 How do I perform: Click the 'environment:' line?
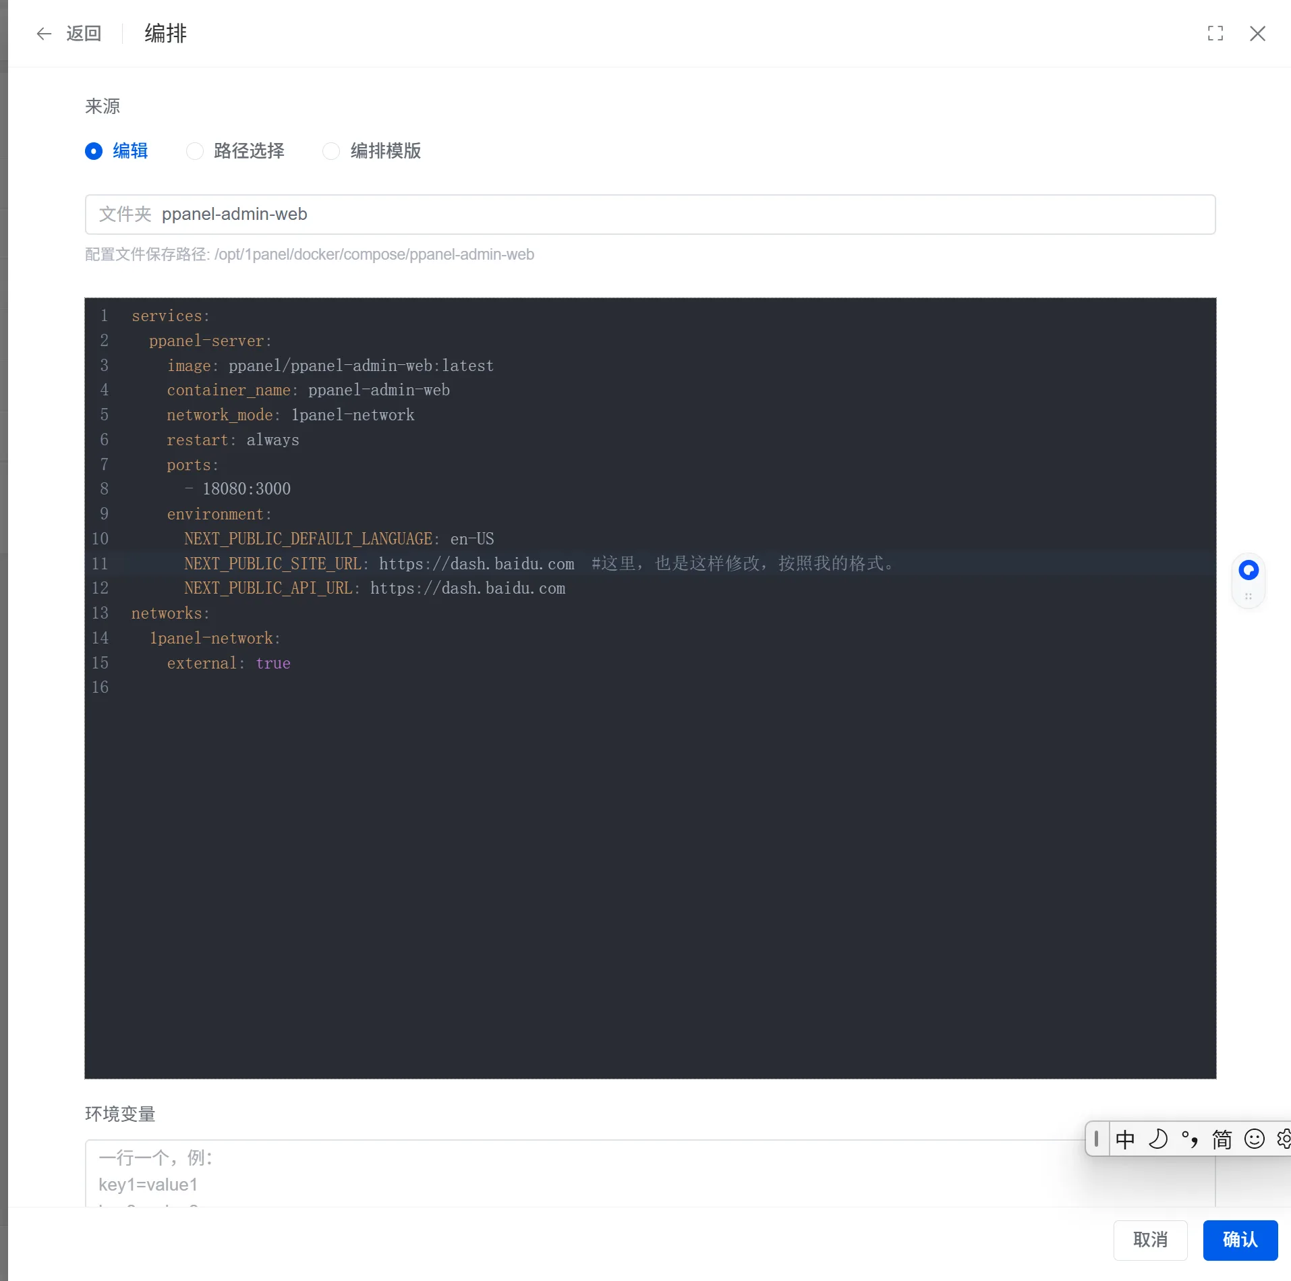click(x=219, y=514)
